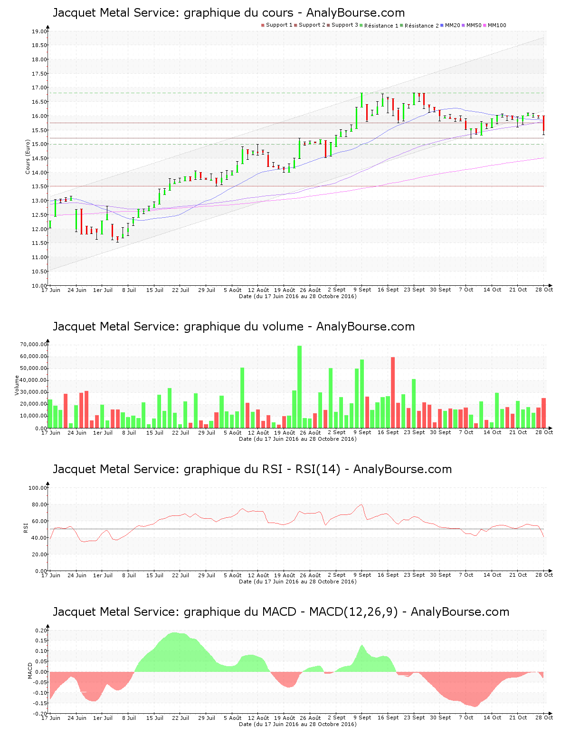Viewport: 570px width, 737px height.
Task: Click the 0.20 value on MACD axis
Action: [x=41, y=630]
